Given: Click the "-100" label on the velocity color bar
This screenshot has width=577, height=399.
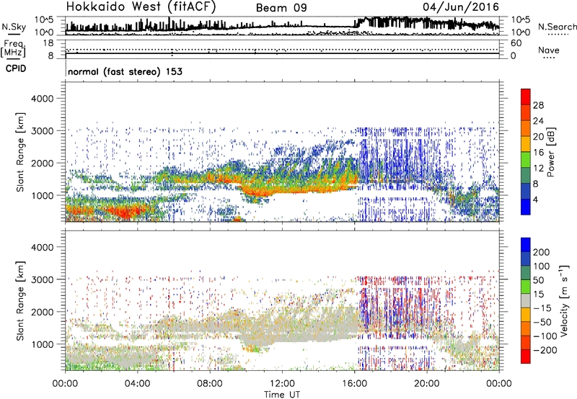Looking at the screenshot, I should point(545,336).
